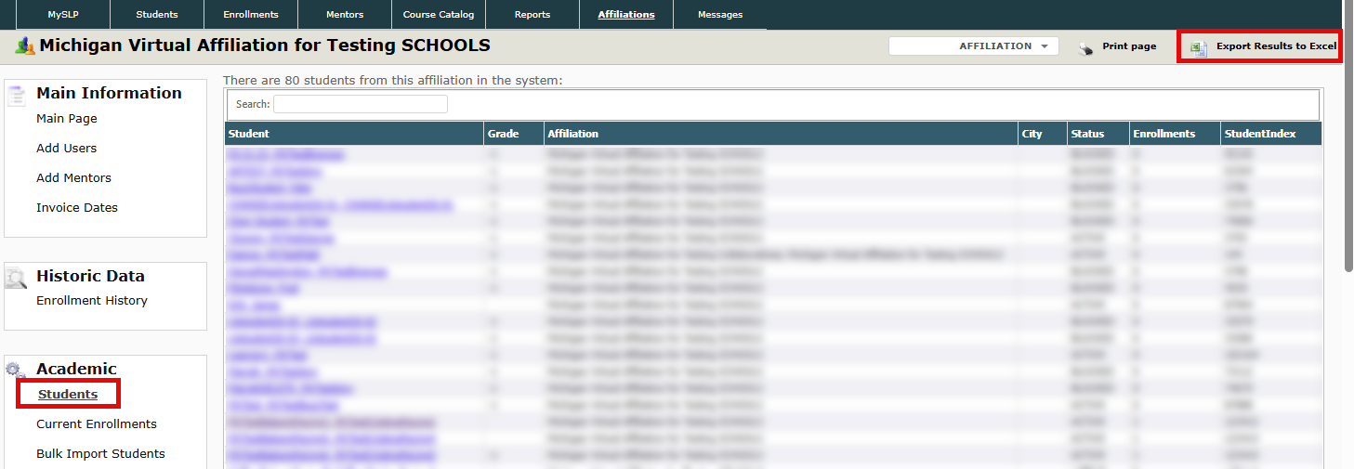Click the Print page link
This screenshot has width=1354, height=469.
coord(1129,46)
